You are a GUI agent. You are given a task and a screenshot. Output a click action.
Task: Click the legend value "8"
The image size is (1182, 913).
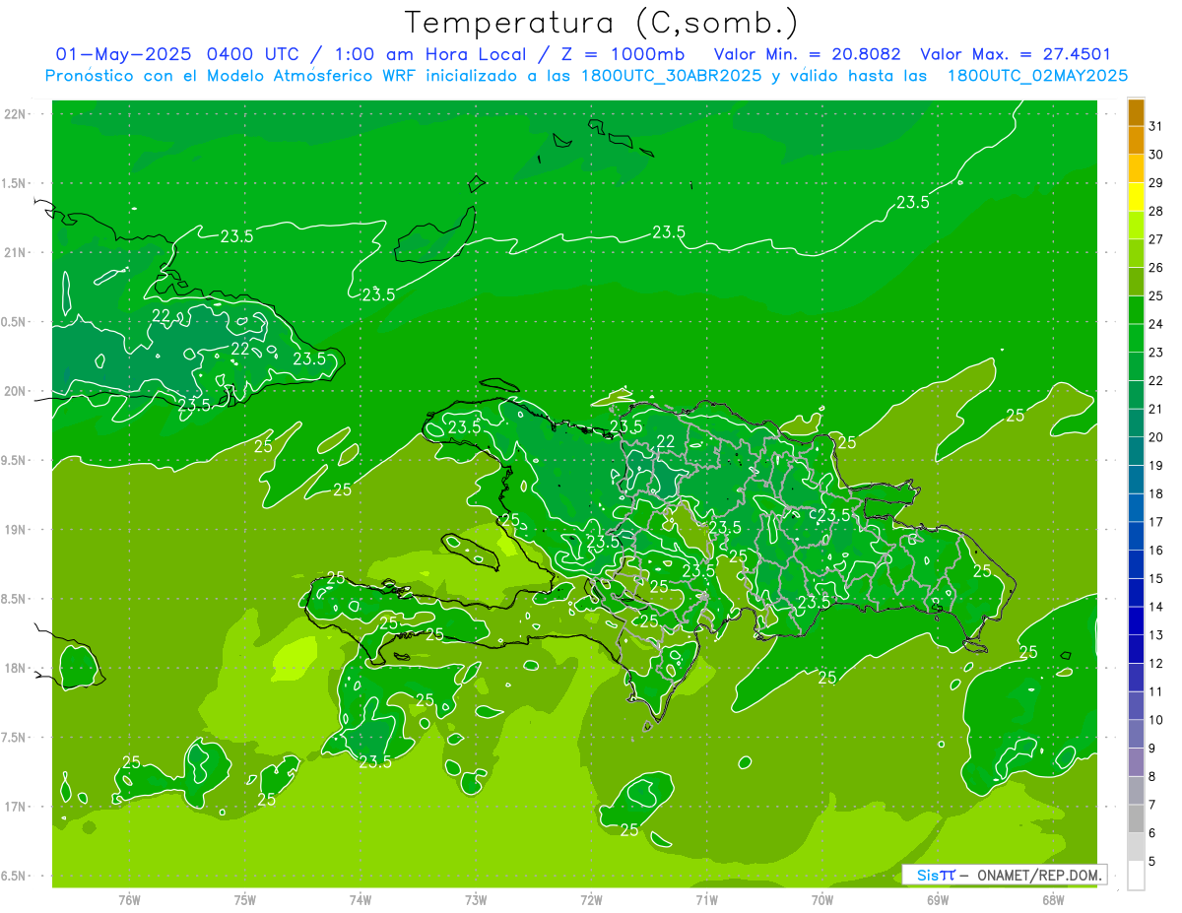(x=1152, y=776)
